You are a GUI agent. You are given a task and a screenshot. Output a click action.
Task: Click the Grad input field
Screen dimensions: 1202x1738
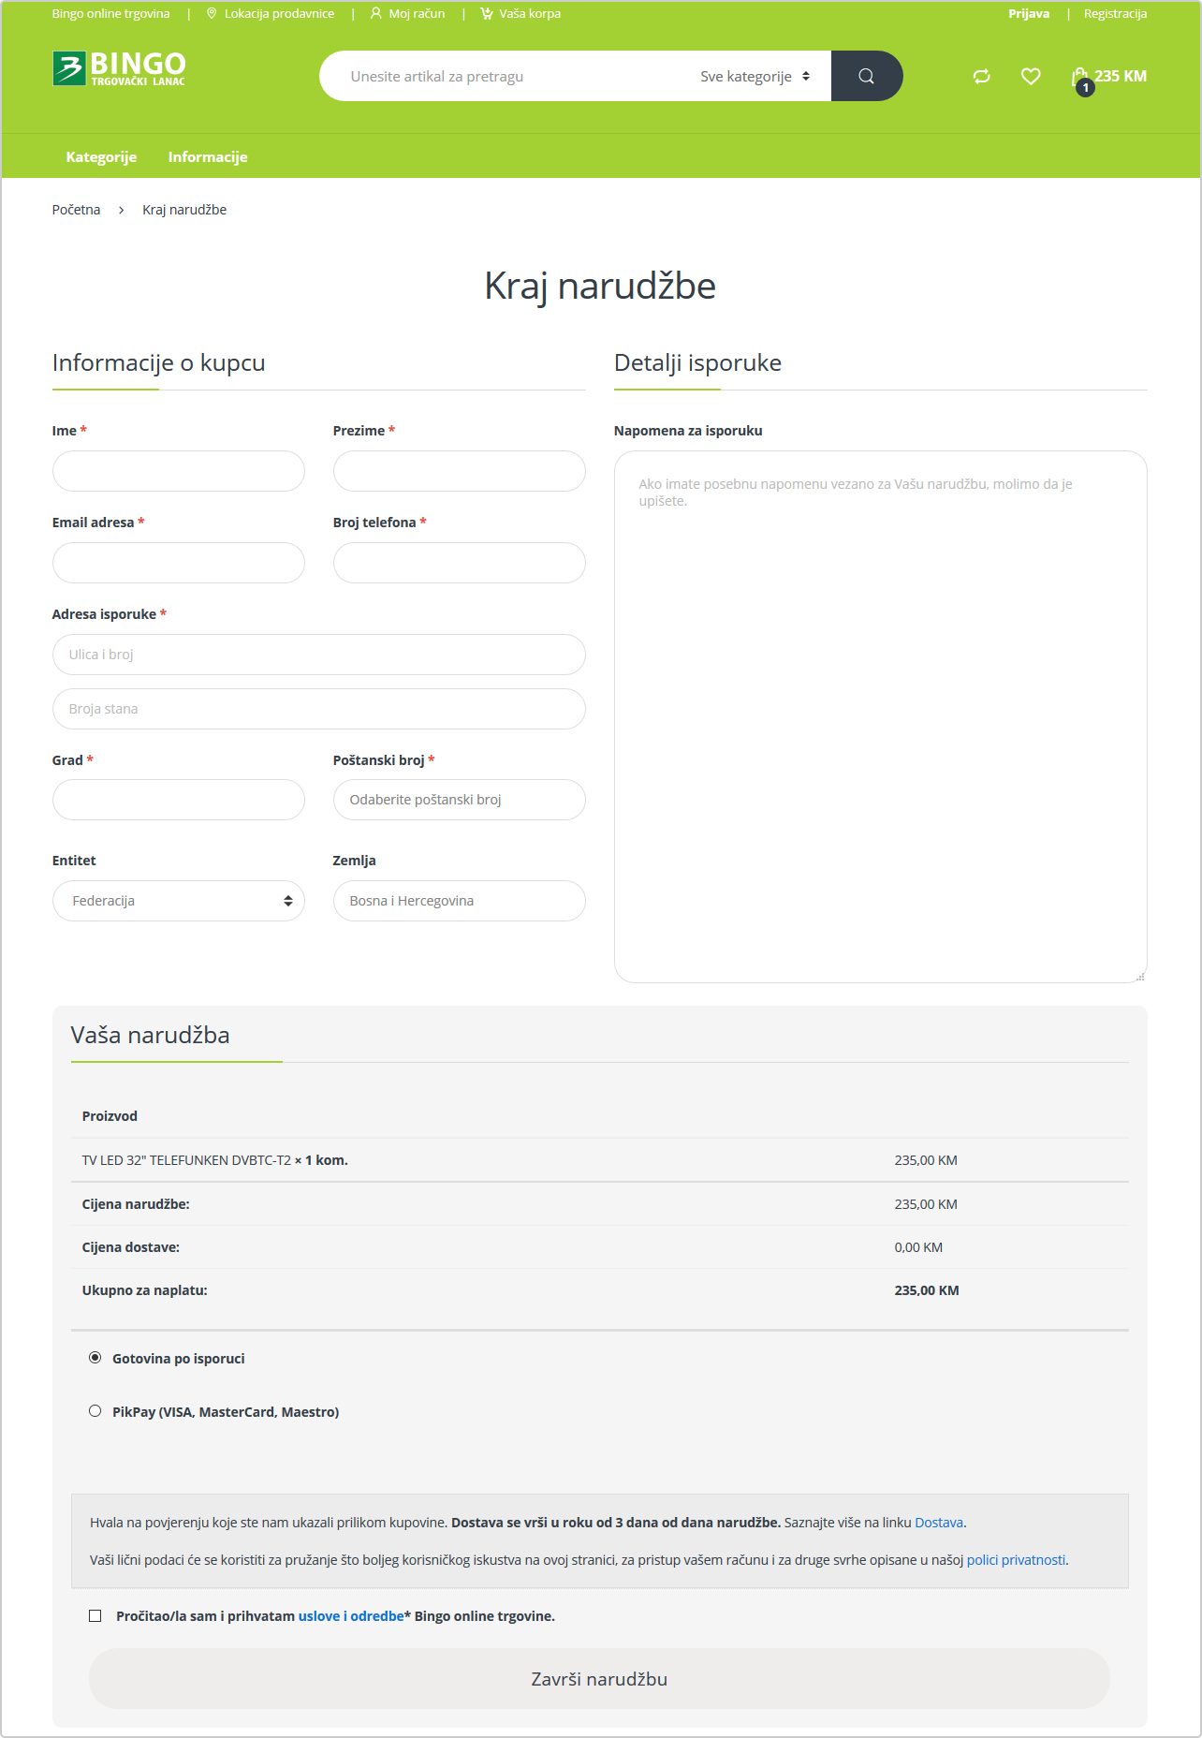(179, 800)
